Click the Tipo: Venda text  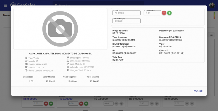click(34, 58)
